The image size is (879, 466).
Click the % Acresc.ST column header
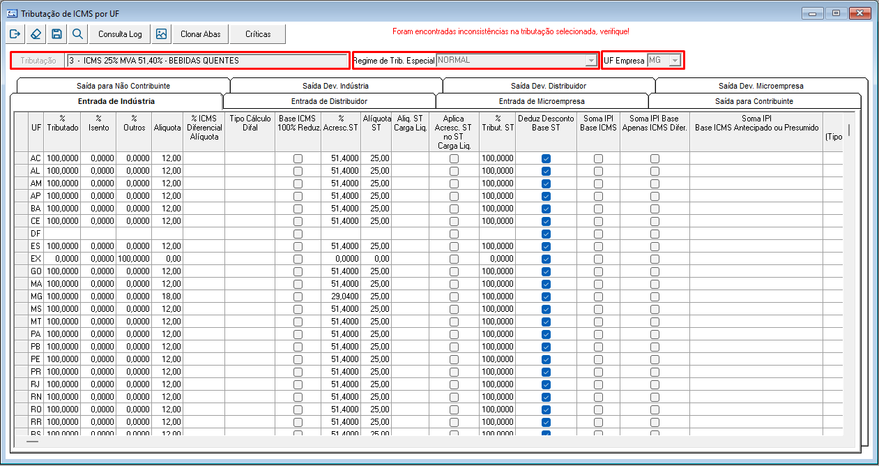point(341,132)
